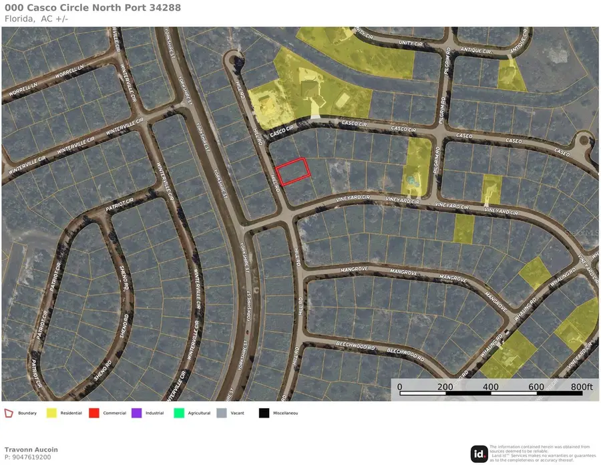Click the red Commercial legend swatch
Image resolution: width=601 pixels, height=465 pixels.
point(93,413)
